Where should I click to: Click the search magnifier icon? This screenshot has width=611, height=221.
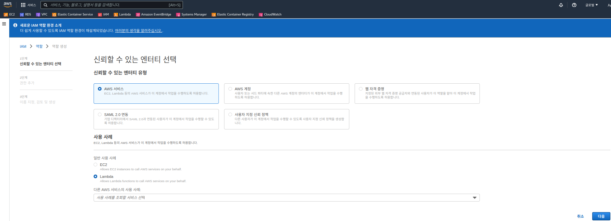[x=45, y=5]
